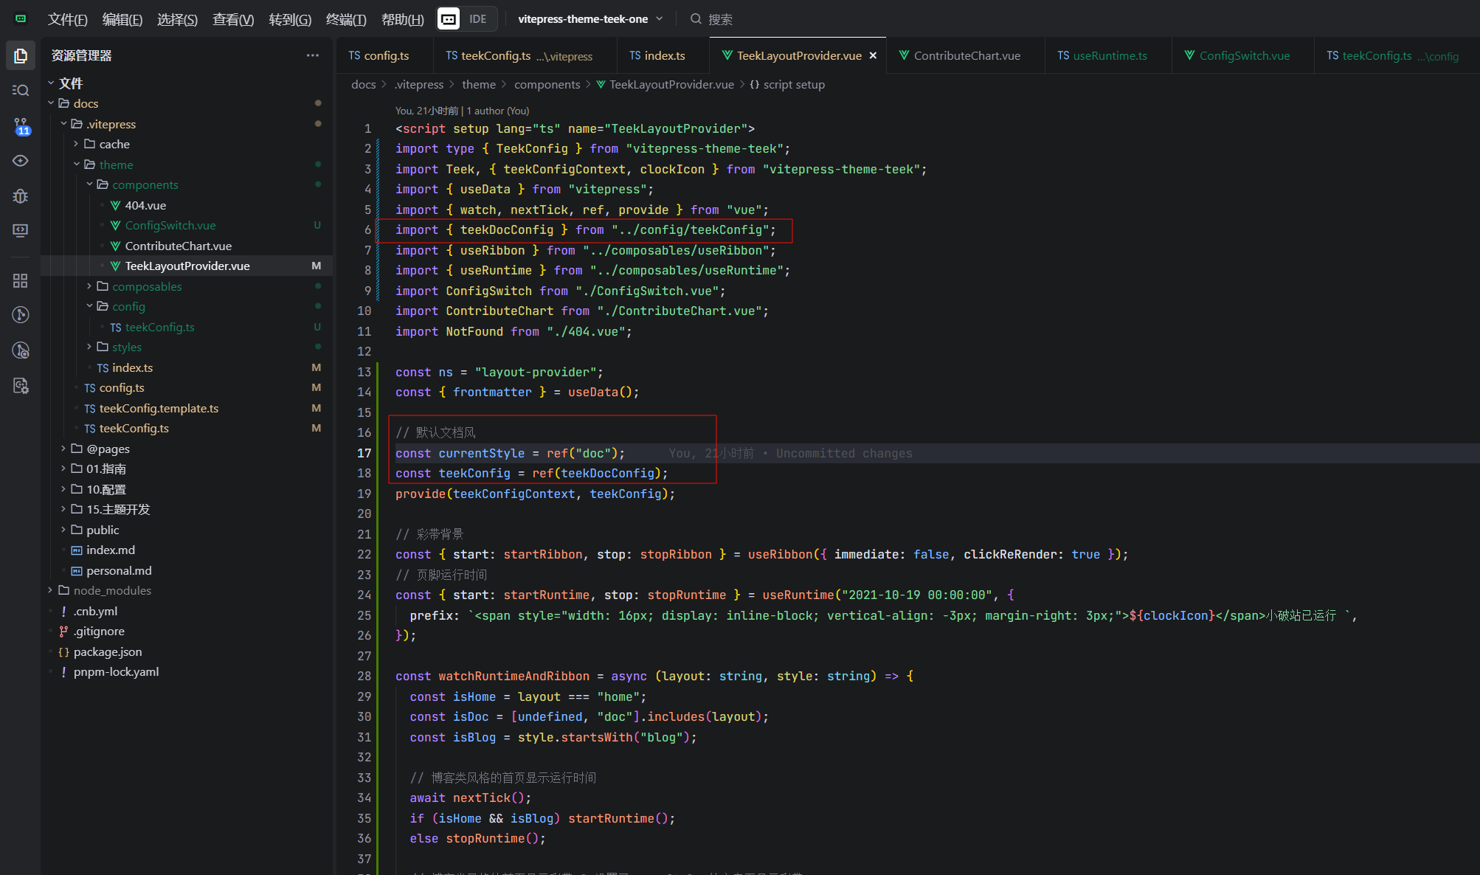The image size is (1480, 875).
Task: Open package.json in the file tree
Action: [x=107, y=651]
